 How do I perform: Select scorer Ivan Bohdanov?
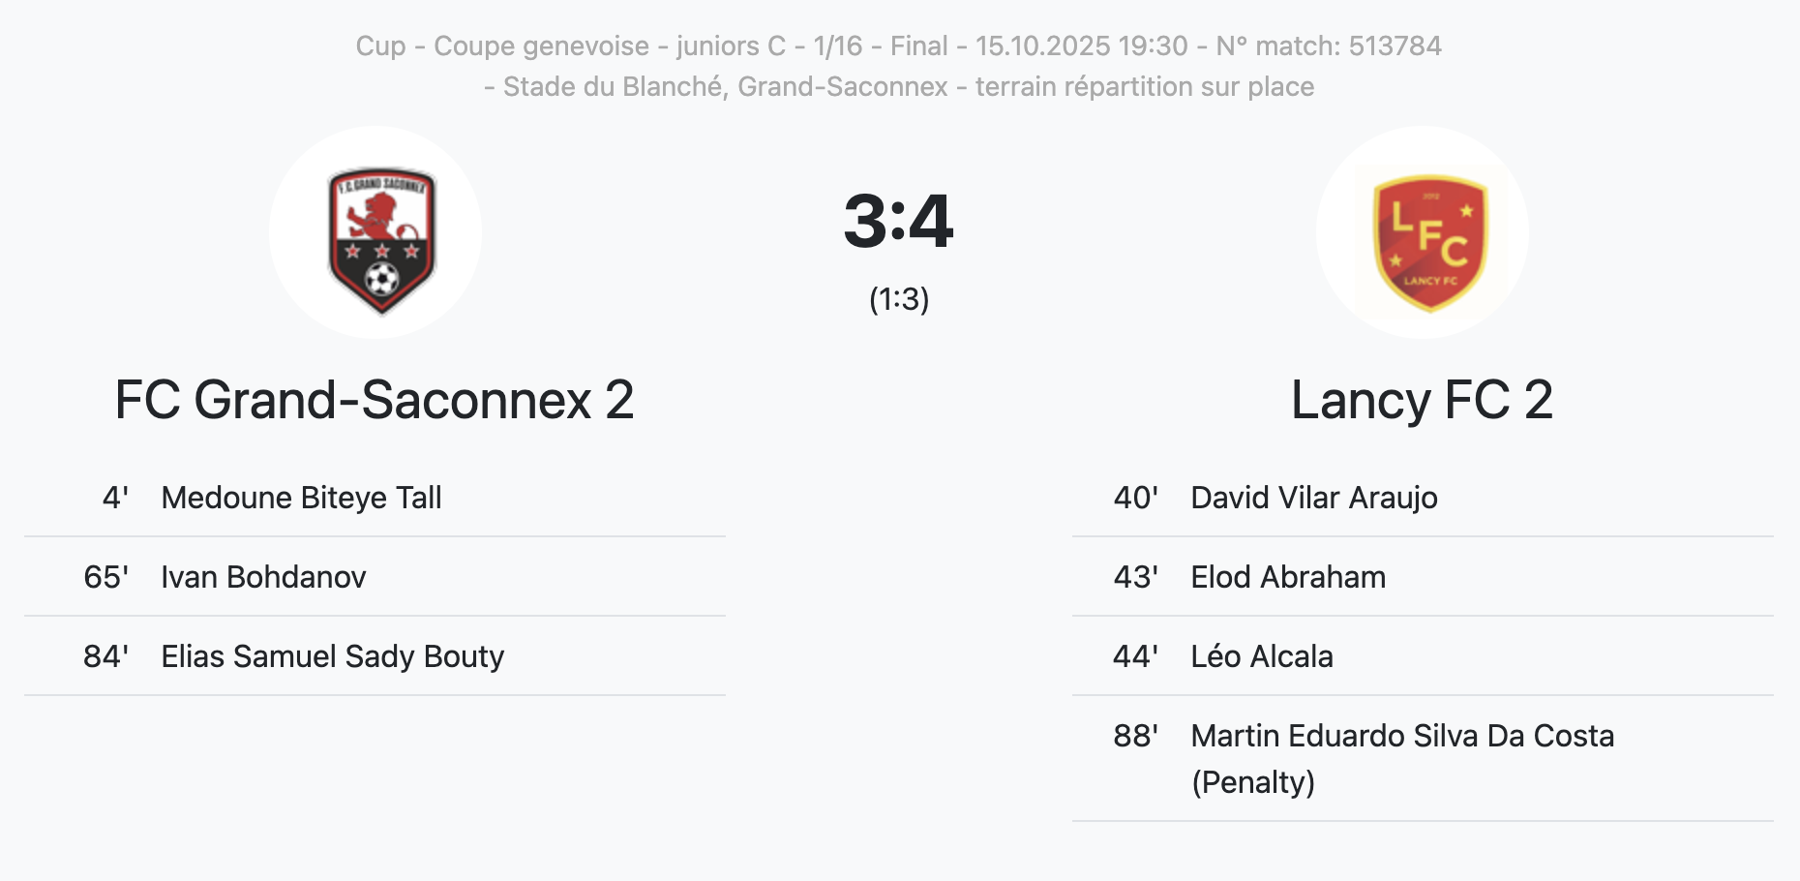click(263, 577)
